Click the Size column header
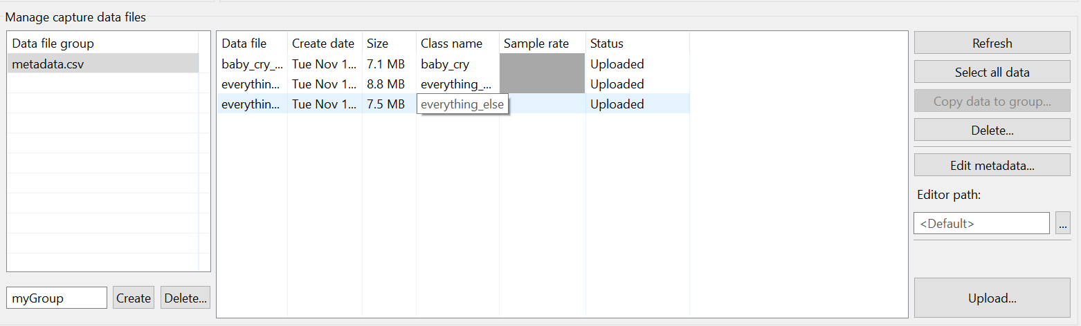This screenshot has height=326, width=1081. (388, 44)
